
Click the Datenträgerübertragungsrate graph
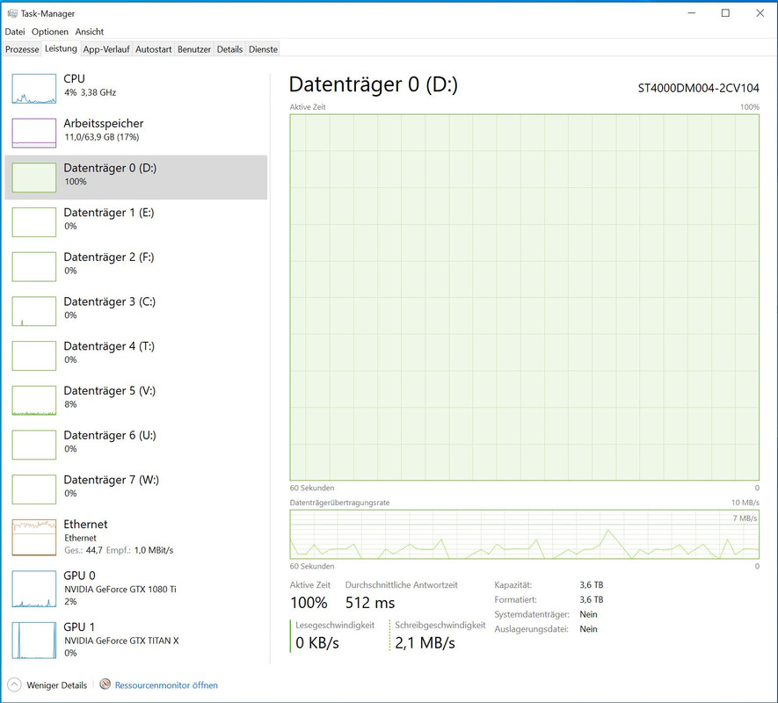click(x=525, y=534)
